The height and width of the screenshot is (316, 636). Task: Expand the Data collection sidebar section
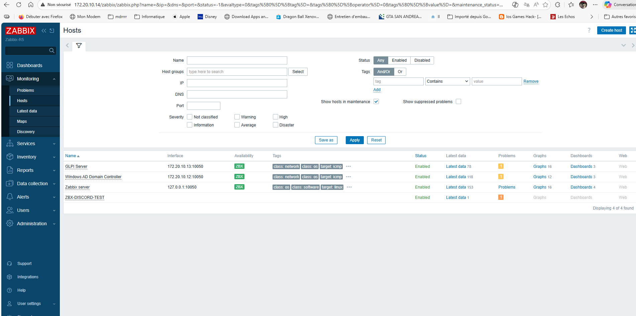[32, 184]
